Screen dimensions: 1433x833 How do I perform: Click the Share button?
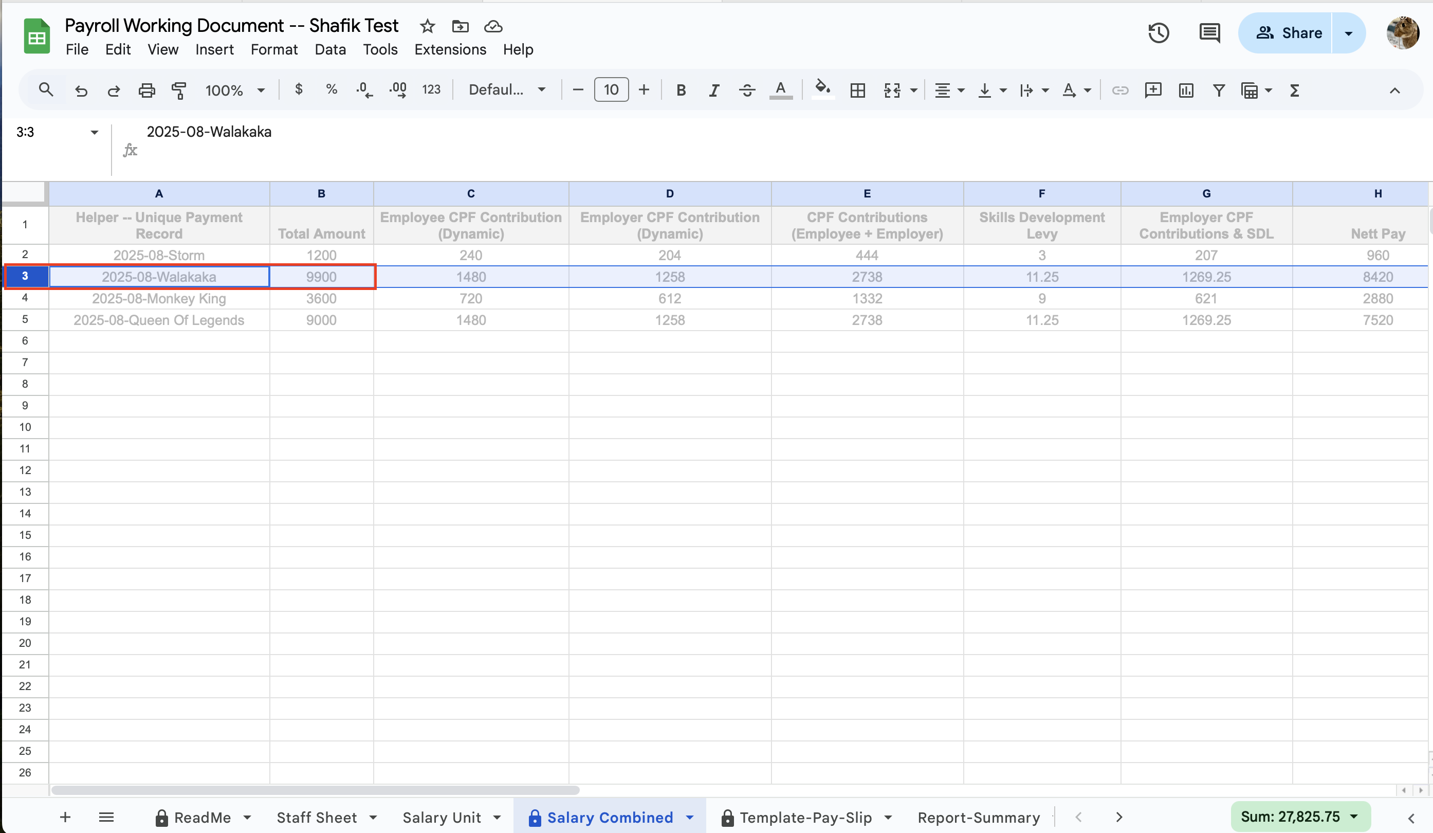1285,33
